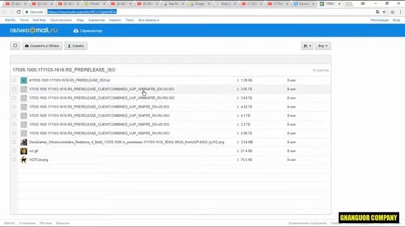Click the file icon of X86FRE_EN-US.ISO
Screen dimensions: 405x227
click(x=24, y=124)
